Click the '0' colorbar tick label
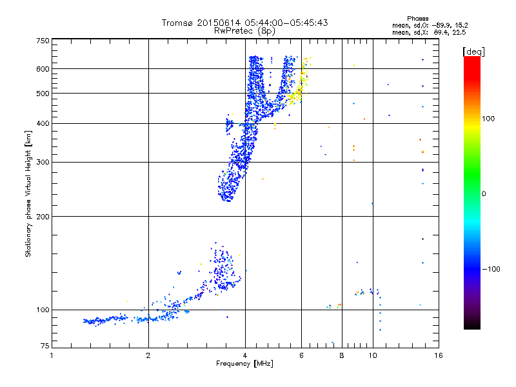The image size is (516, 387). click(x=484, y=194)
